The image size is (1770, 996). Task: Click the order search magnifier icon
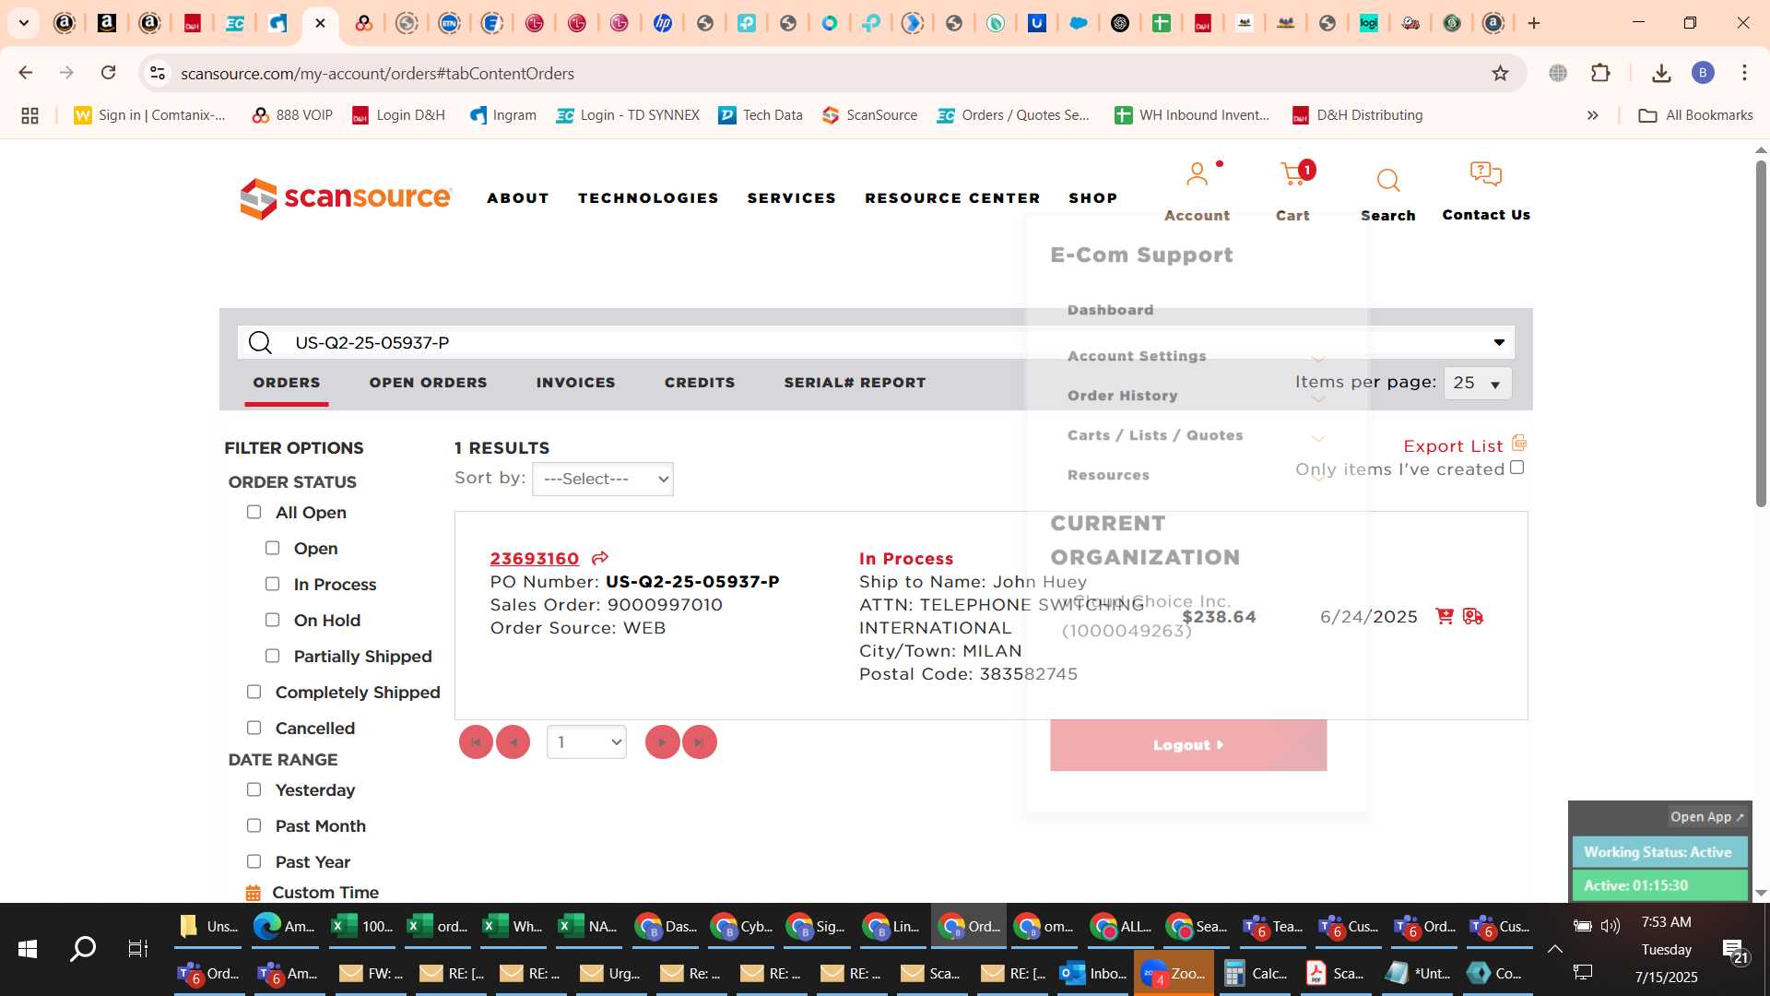[x=261, y=343]
